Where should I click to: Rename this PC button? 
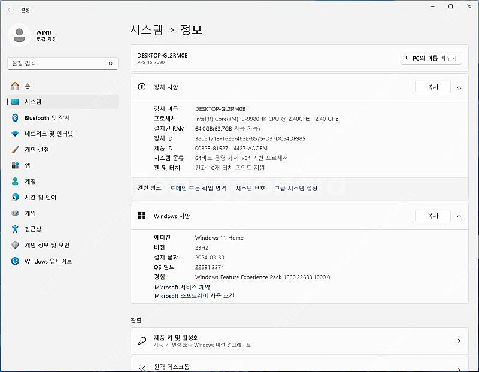click(x=431, y=58)
